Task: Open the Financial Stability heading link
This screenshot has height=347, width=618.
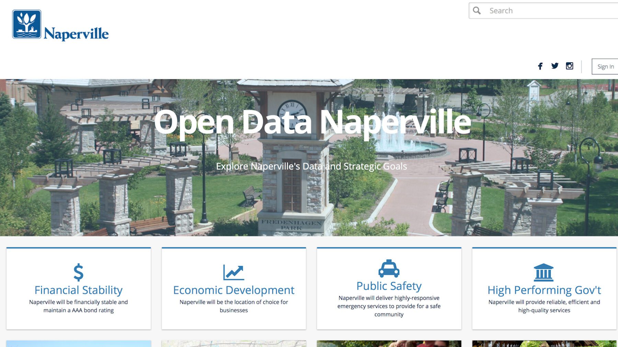Action: pyautogui.click(x=79, y=290)
